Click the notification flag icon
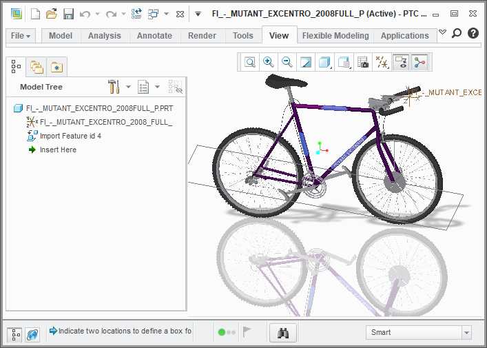 247,332
